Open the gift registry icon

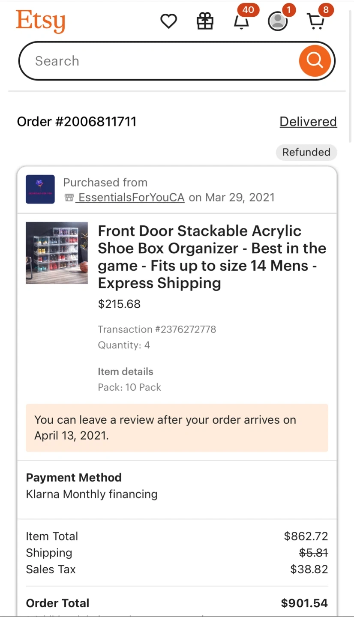[205, 21]
